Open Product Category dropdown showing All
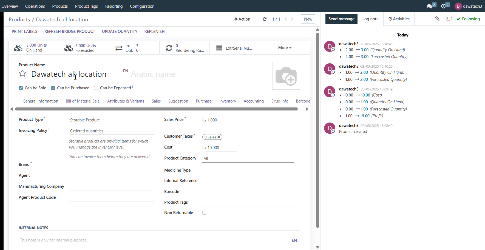Image resolution: width=485 pixels, height=250 pixels. pos(248,159)
